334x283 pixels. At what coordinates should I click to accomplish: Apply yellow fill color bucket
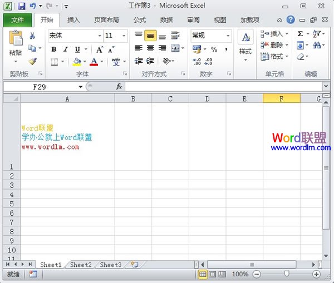[x=77, y=62]
